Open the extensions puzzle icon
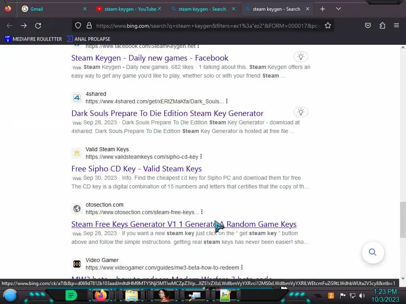 tap(382, 25)
